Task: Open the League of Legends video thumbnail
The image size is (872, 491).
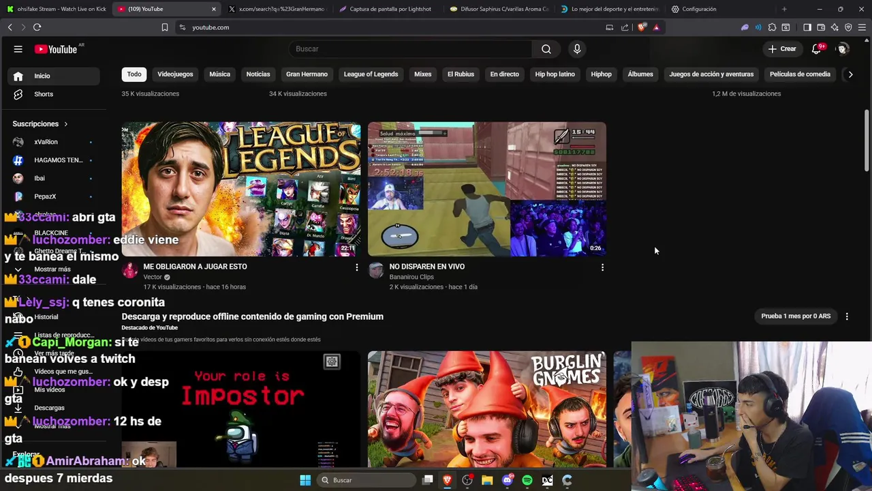Action: (x=241, y=189)
